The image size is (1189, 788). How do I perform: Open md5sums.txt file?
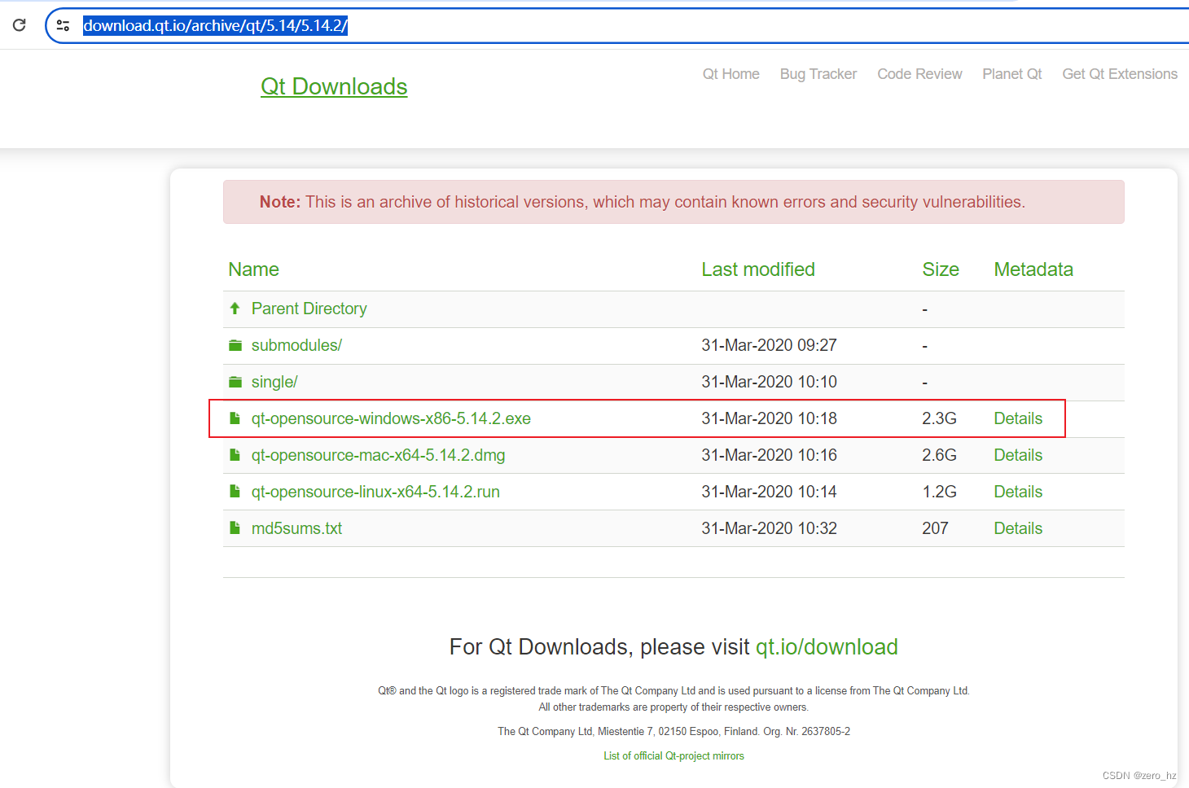[x=296, y=528]
